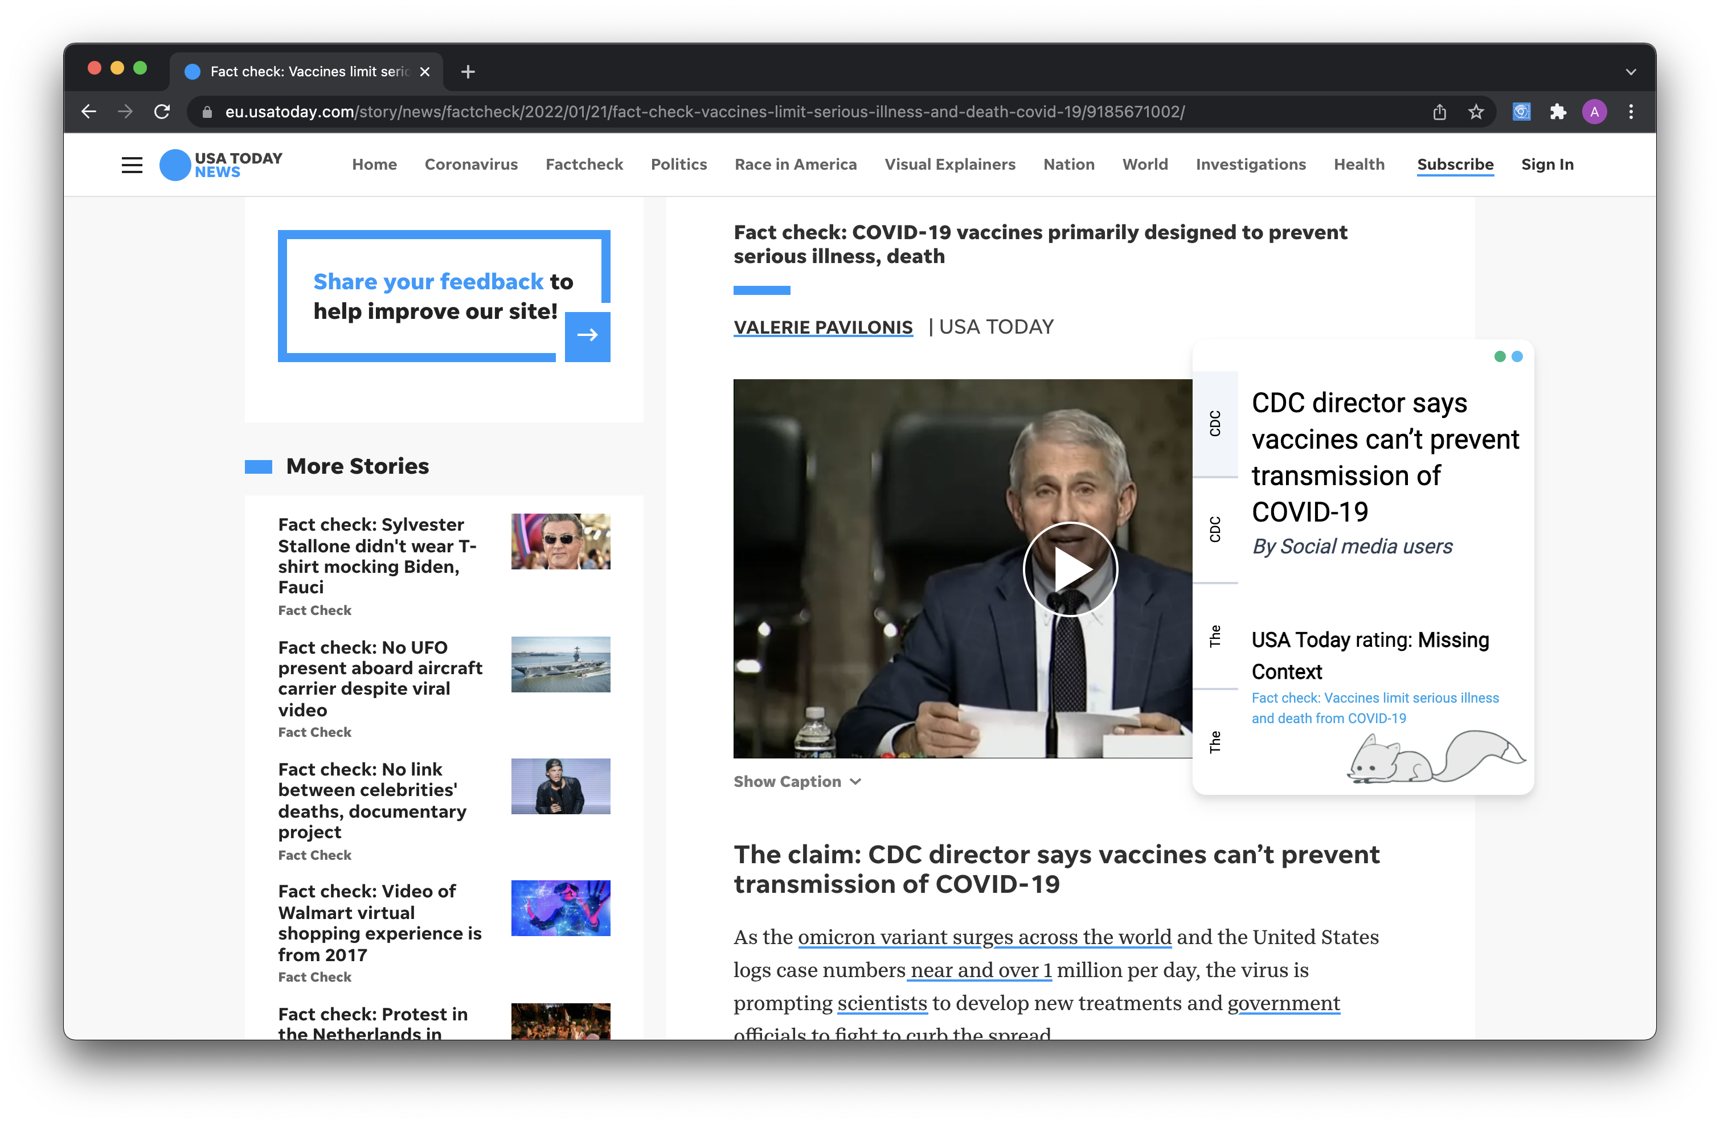
Task: Open Valerie Pavilonis author link
Action: [822, 327]
